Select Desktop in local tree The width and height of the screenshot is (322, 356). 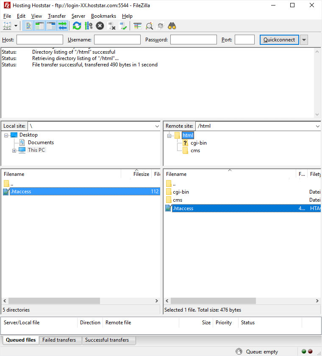[x=28, y=135]
